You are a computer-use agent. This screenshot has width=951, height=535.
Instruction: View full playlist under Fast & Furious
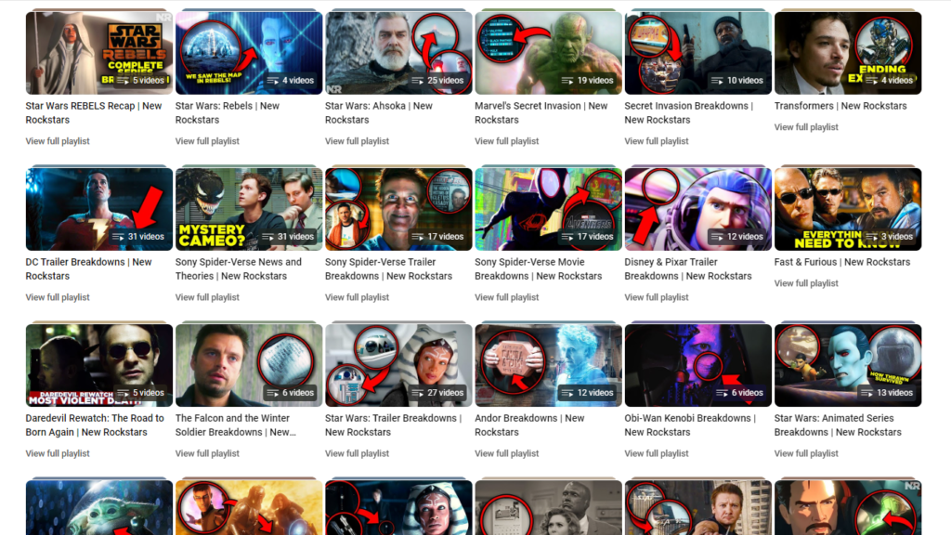click(807, 283)
